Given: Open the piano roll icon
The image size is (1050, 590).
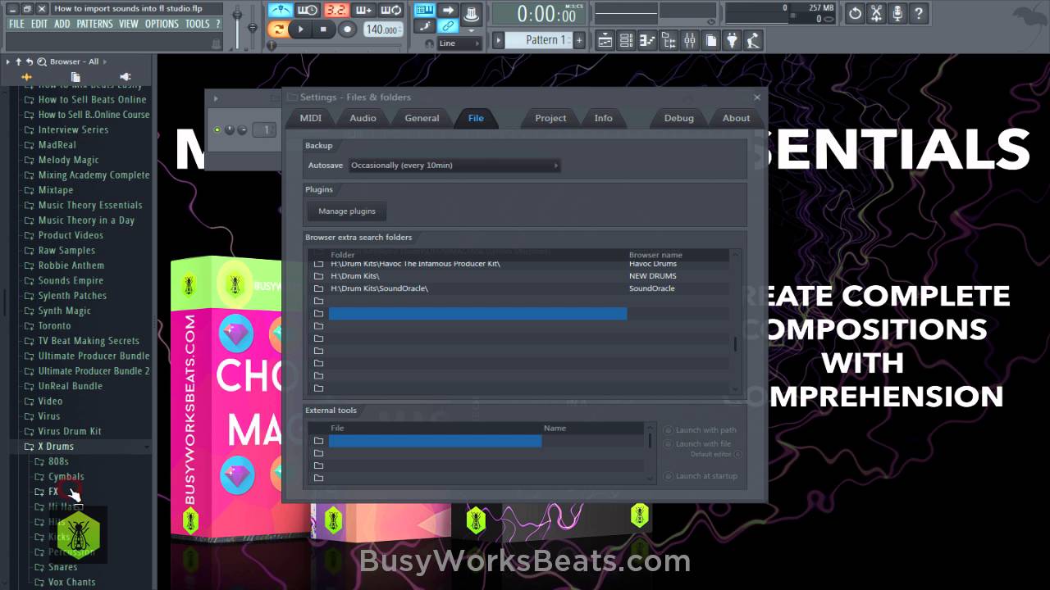Looking at the screenshot, I should click(647, 39).
